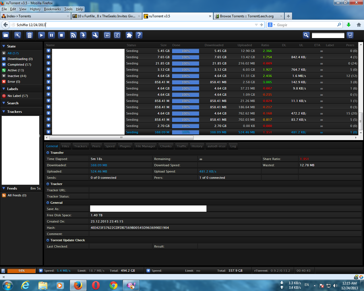Click the torrent list vertical scrollbar thumb
The width and height of the screenshot is (364, 291).
point(361,121)
